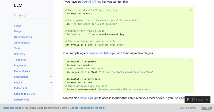Follow the OpenAI API key link

91,2
